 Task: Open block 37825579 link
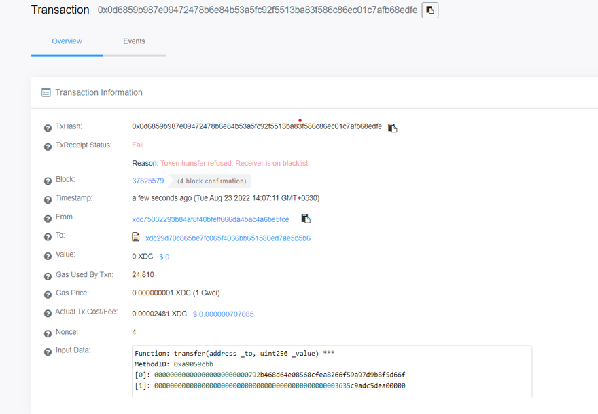click(x=147, y=181)
